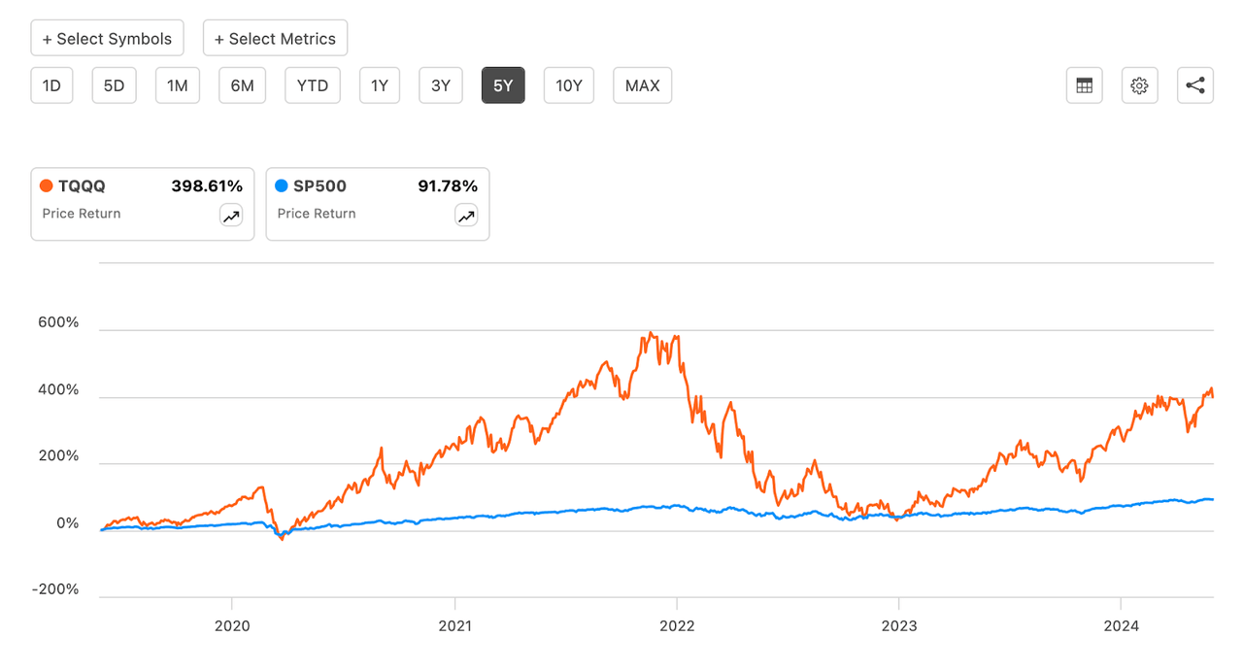Click TQQQ trend chart icon
Viewport: 1243px width, 670px height.
[231, 217]
